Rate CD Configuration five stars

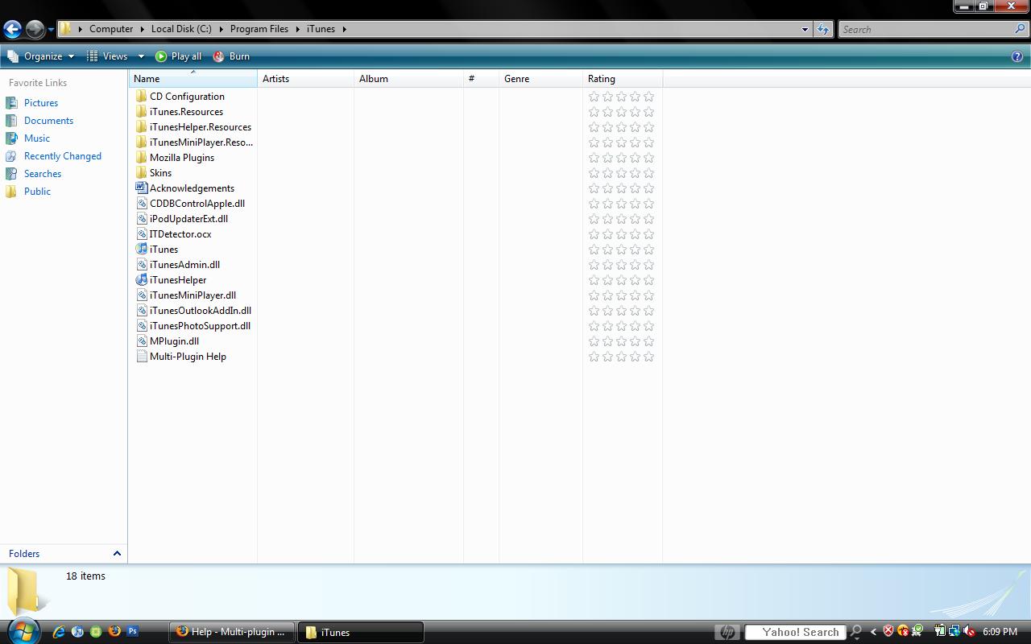[648, 97]
